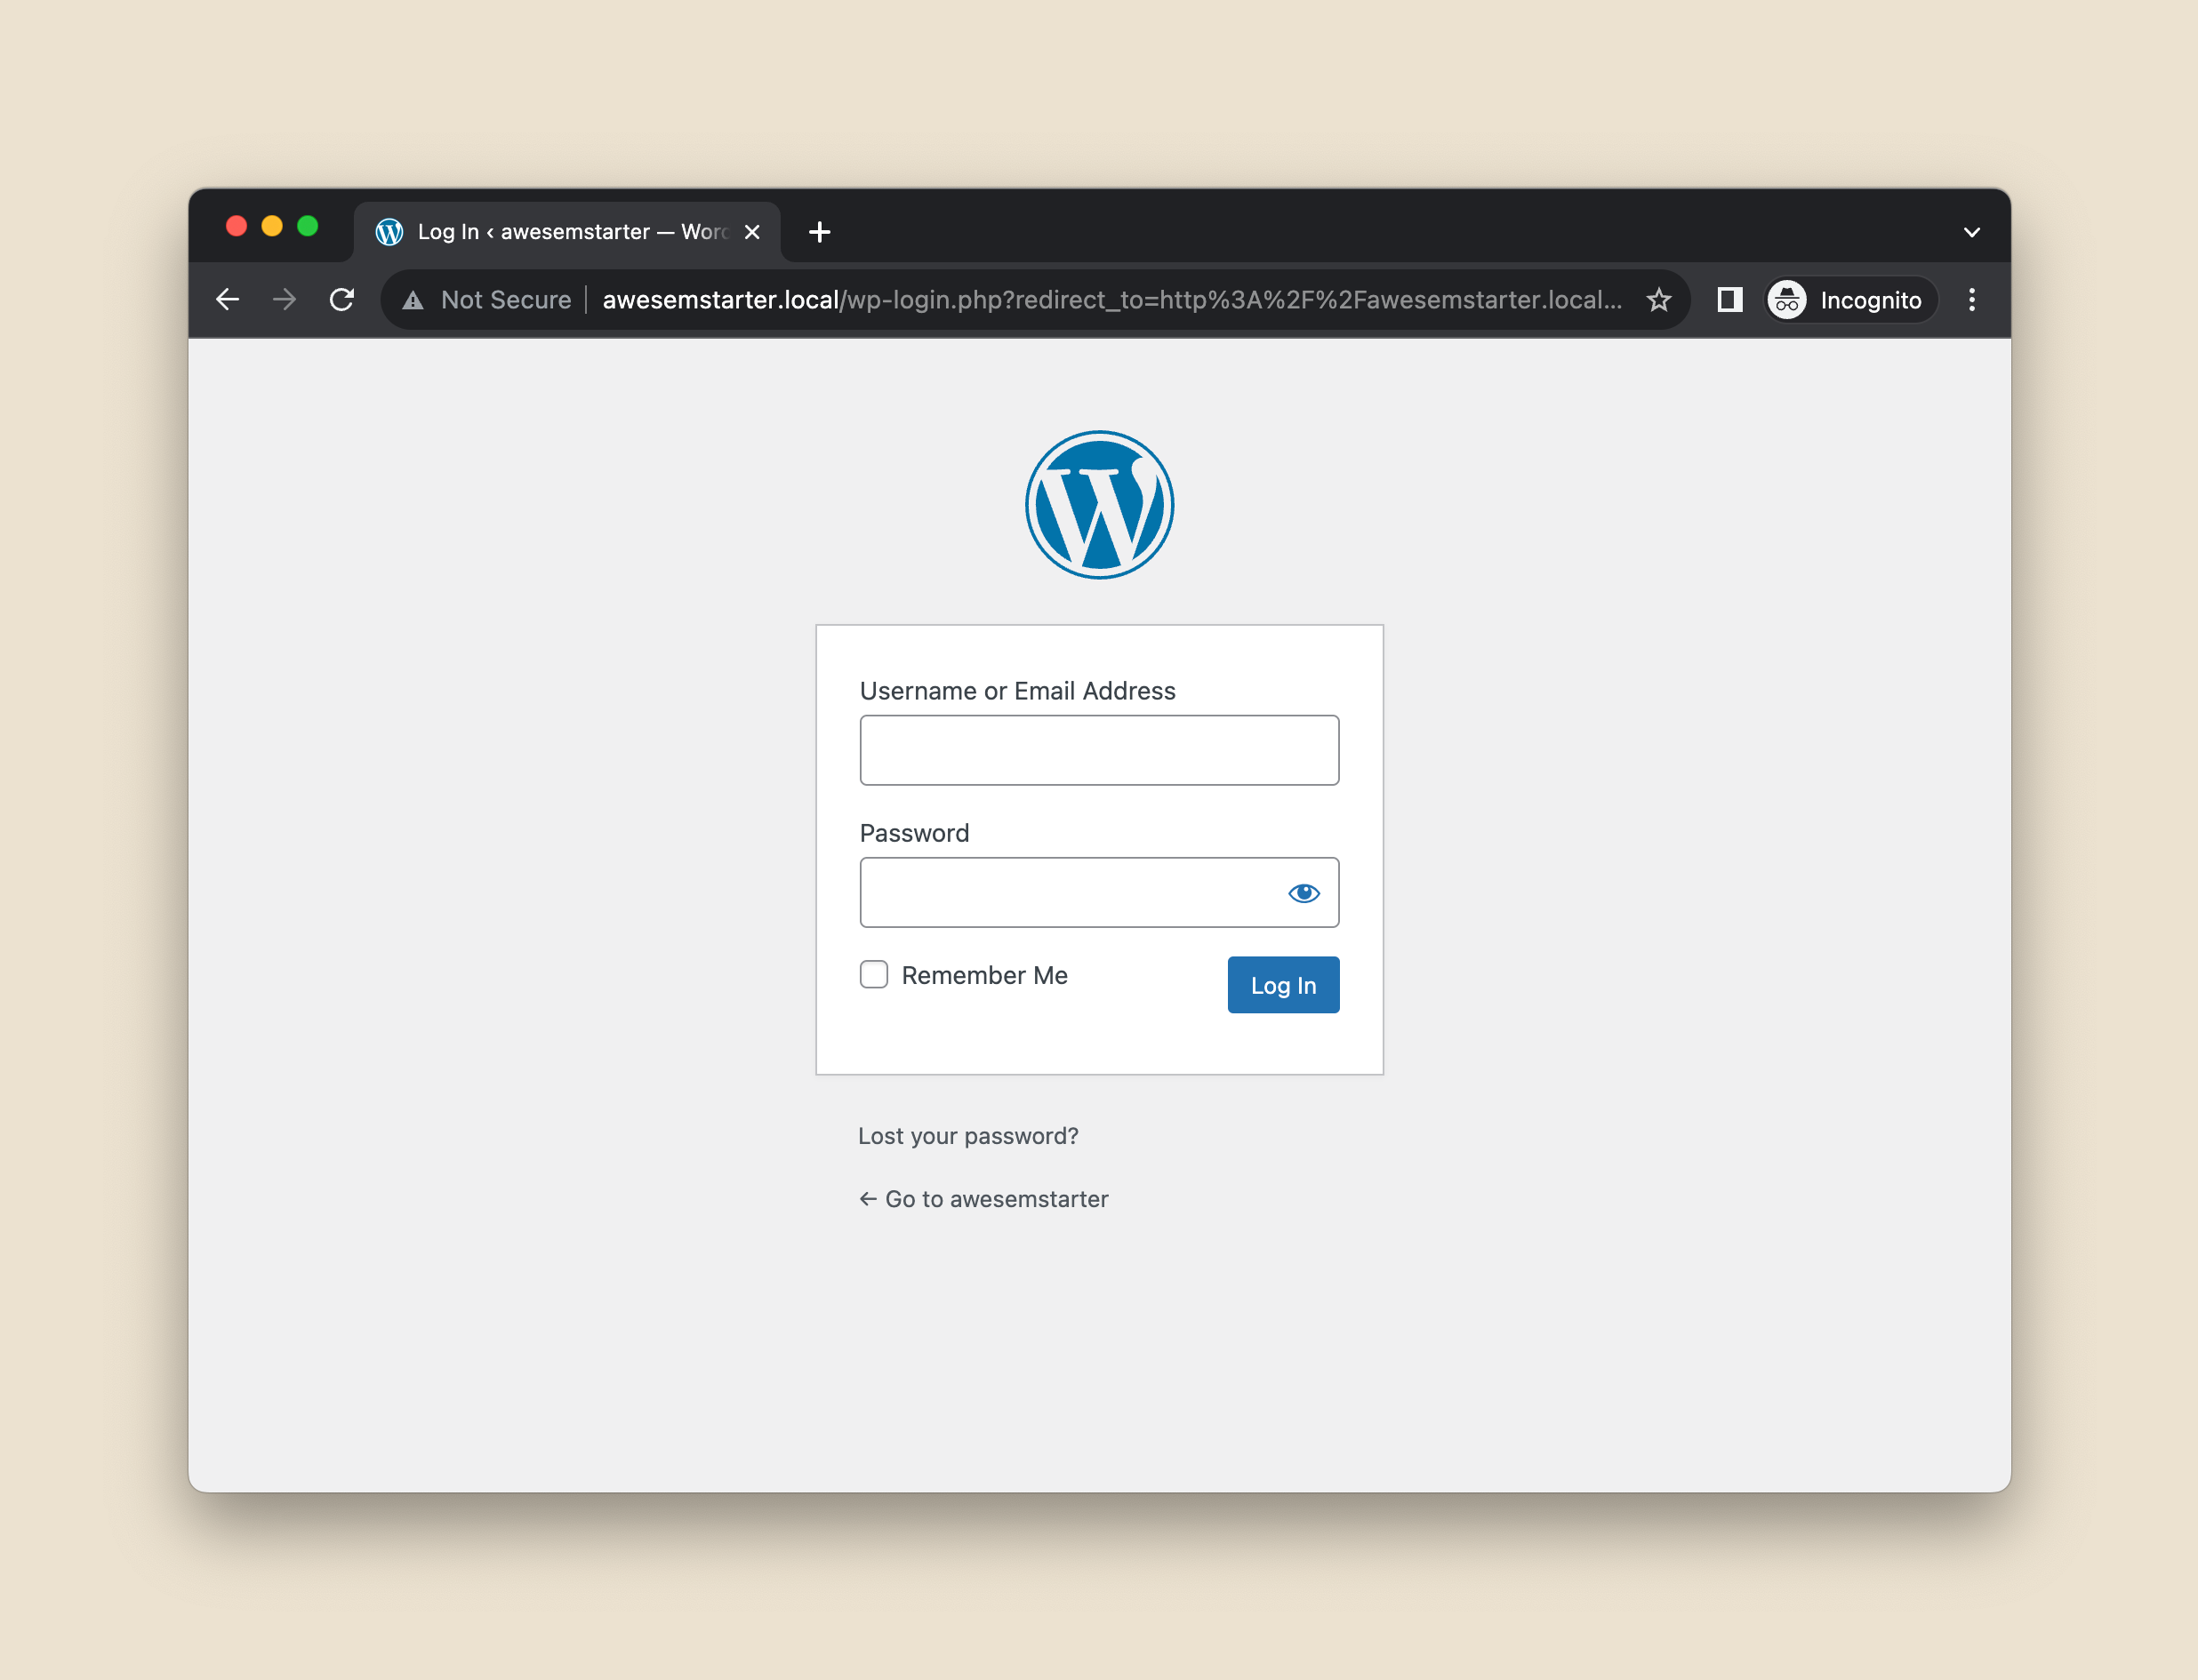
Task: Expand the tab search chevron
Action: (1971, 232)
